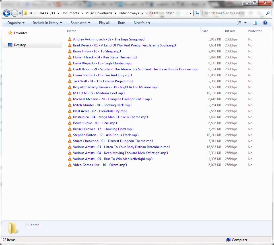Screen dimensions: 274x245
Task: Expand the Include in library dropdown
Action: (47, 23)
